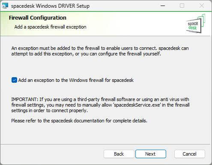This screenshot has width=212, height=165.
Task: Click the green gradient header banner
Action: (106, 24)
